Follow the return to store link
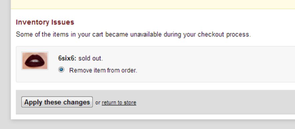This screenshot has height=129, width=295. (119, 102)
